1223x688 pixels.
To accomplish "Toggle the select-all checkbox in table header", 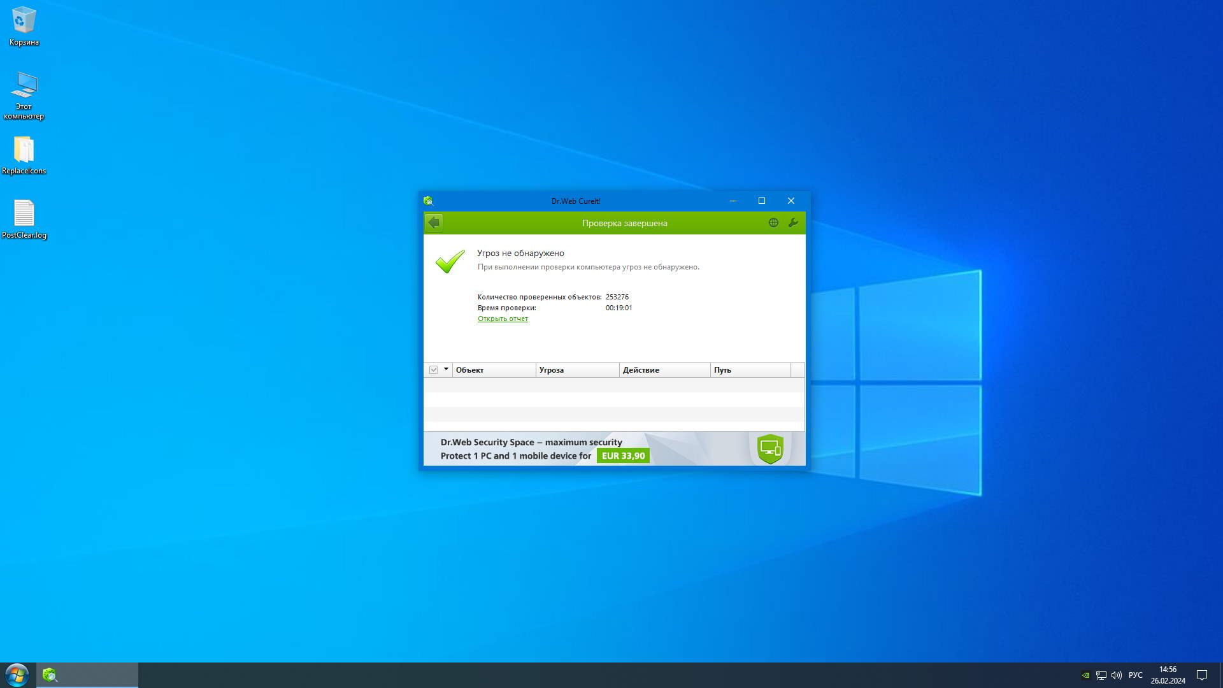I will (433, 369).
